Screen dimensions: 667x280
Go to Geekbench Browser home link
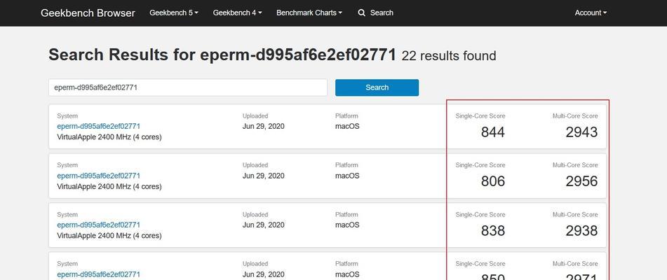(88, 13)
